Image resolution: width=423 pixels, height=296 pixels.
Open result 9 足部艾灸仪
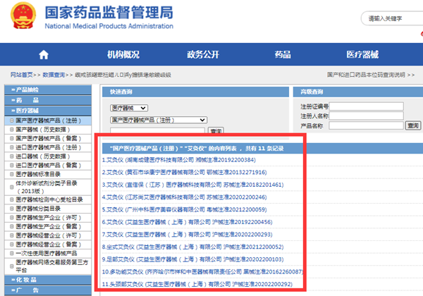192,259
